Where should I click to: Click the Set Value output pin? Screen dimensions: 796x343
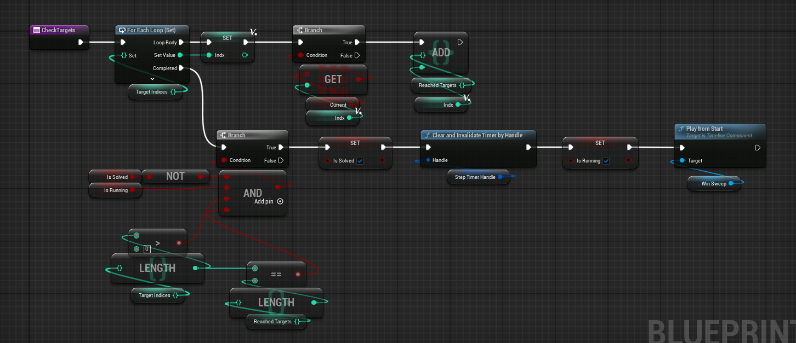pos(180,55)
